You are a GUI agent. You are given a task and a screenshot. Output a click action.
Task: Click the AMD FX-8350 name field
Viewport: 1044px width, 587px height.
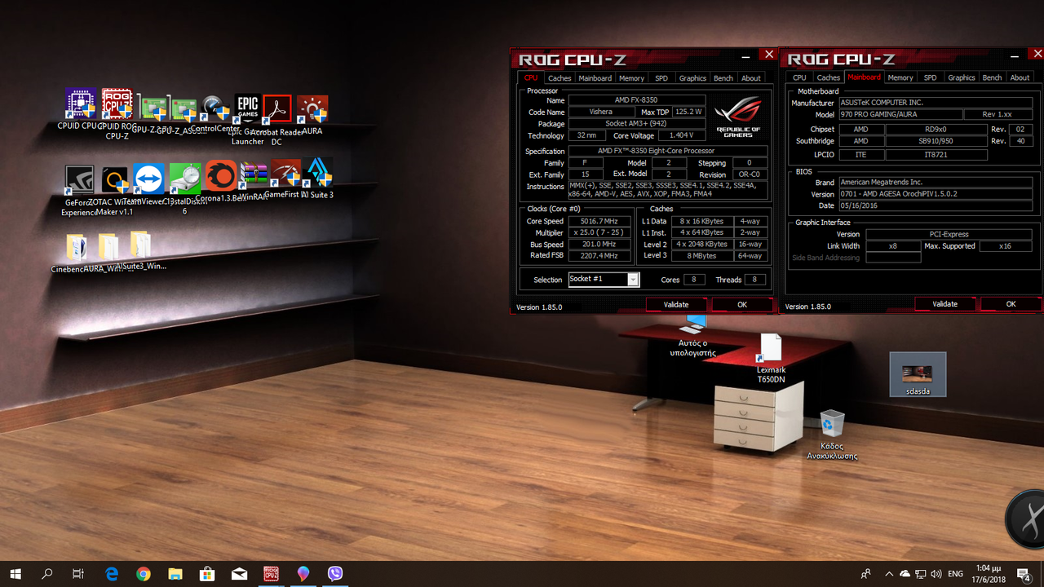[x=636, y=100]
